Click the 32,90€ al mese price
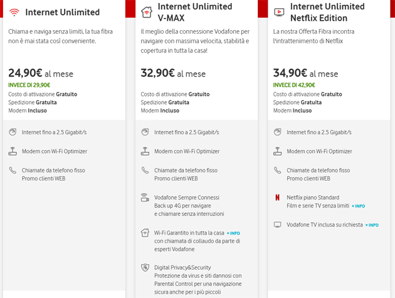This screenshot has width=395, height=298. coord(173,73)
